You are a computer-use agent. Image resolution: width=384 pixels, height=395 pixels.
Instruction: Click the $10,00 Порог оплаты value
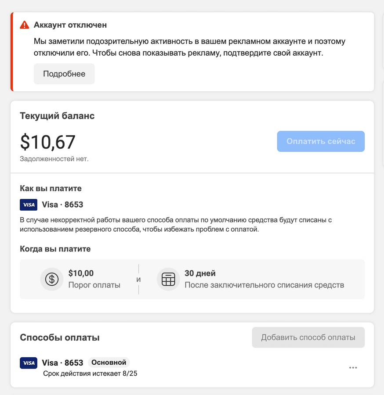[x=81, y=273]
